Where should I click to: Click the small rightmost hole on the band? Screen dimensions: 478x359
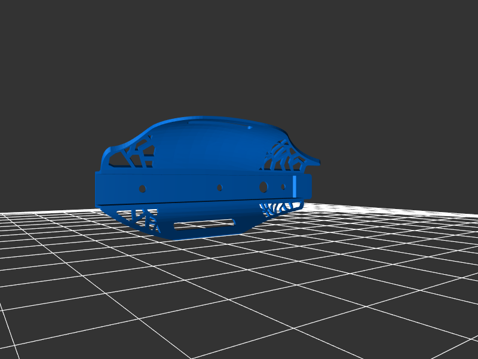click(284, 186)
